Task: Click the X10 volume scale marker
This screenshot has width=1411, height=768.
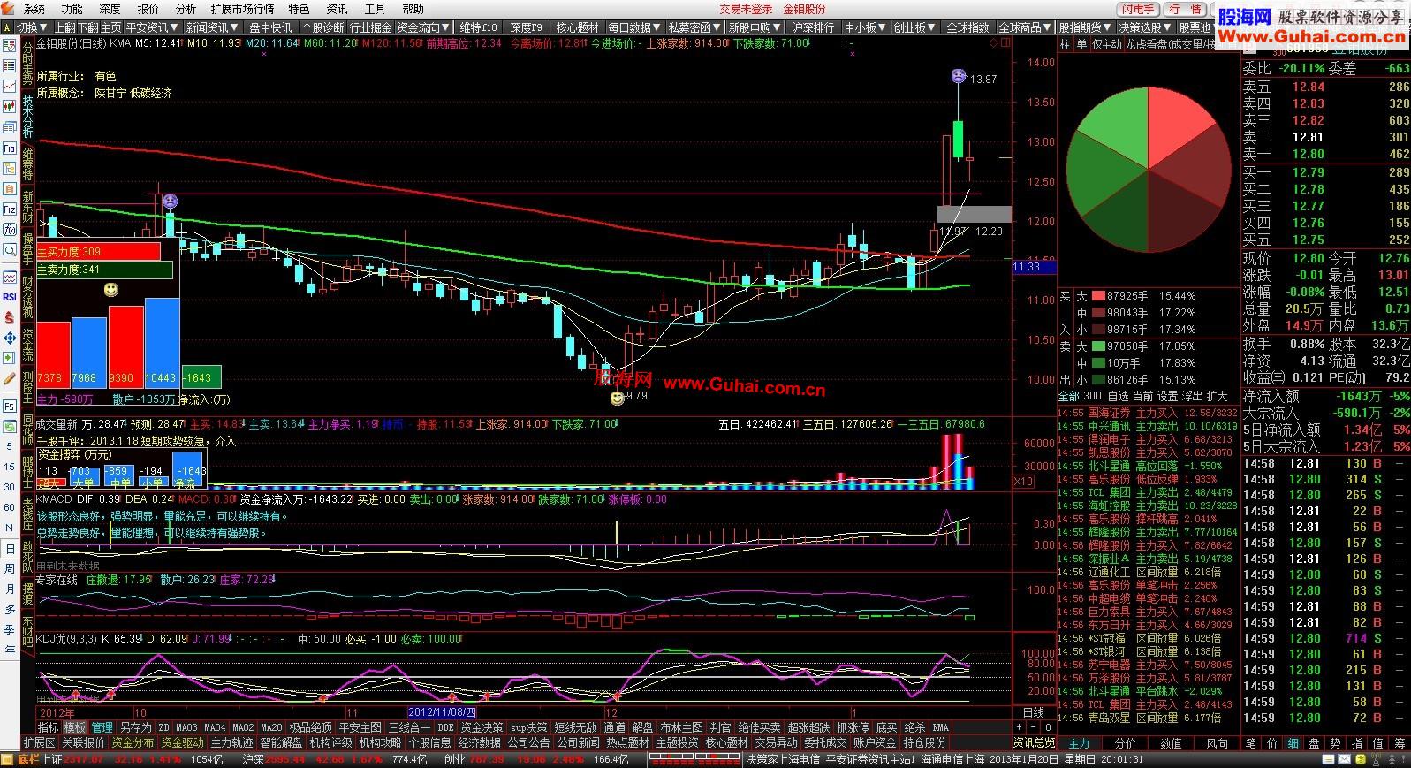Action: pos(1023,482)
